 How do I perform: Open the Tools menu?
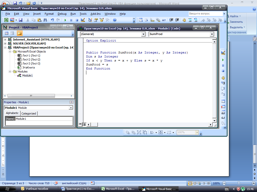83,14
